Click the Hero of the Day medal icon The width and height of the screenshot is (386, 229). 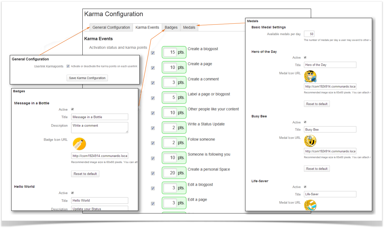310,76
